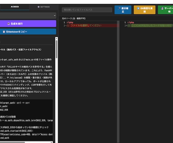The width and height of the screenshot is (173, 143).
Task: Click the green サーバー button
Action: pyautogui.click(x=165, y=10)
